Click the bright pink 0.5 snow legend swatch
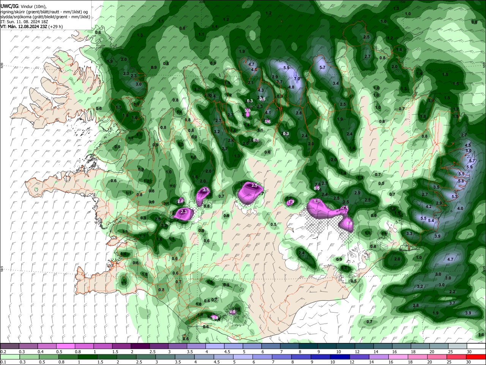This screenshot has width=486, height=365. click(65, 346)
